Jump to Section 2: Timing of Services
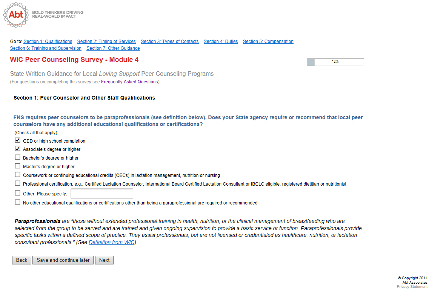 (106, 41)
